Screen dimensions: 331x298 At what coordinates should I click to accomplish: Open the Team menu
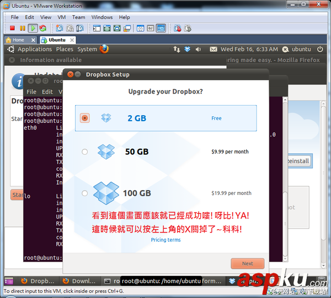pos(78,17)
